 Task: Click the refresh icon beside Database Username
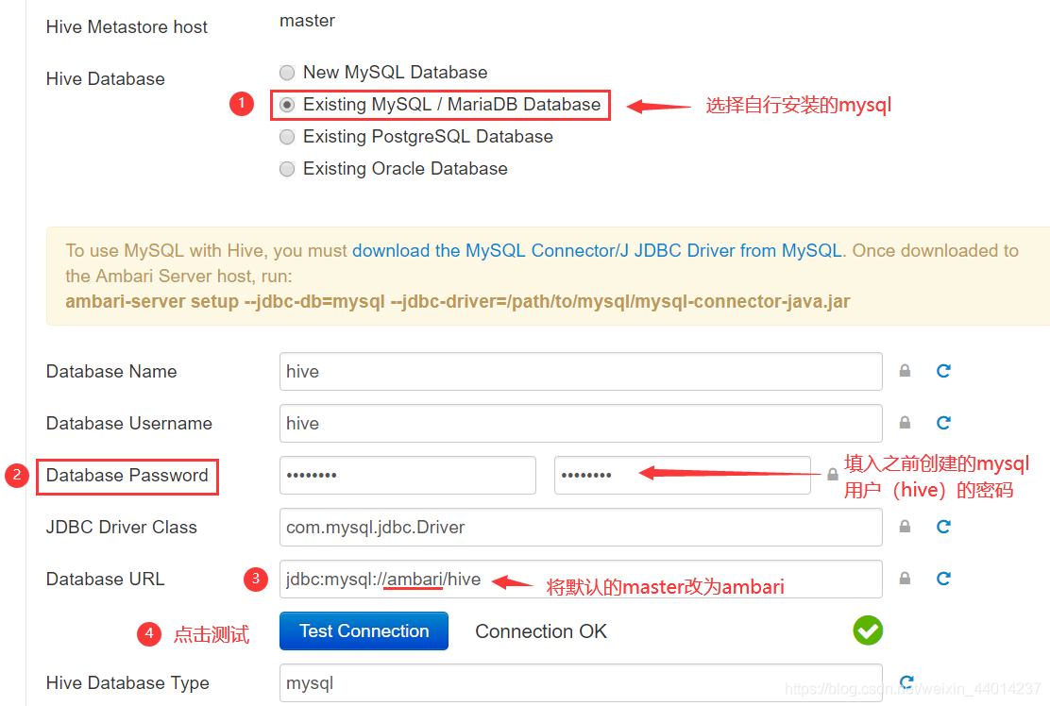coord(943,423)
